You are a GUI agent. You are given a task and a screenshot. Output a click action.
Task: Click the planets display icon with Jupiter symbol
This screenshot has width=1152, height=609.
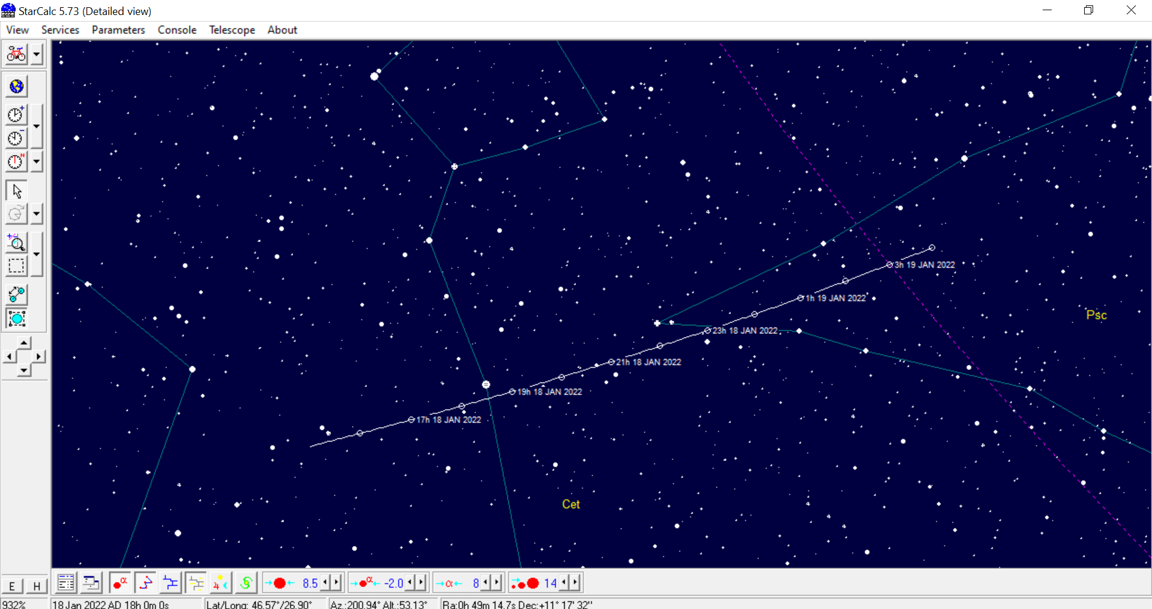[220, 583]
